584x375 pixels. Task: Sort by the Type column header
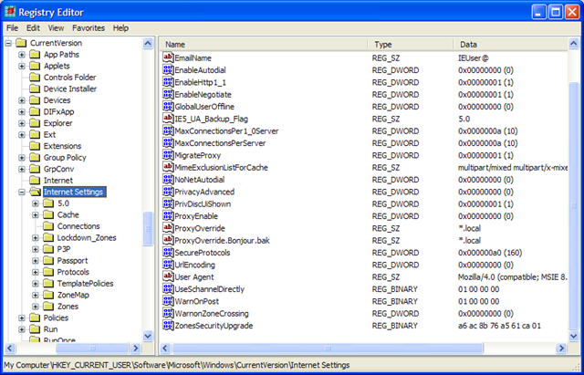[x=411, y=45]
